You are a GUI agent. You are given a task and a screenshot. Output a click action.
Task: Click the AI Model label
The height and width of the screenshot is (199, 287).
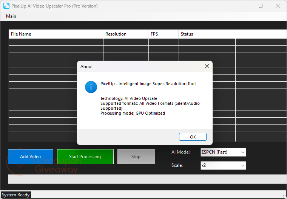tap(181, 152)
